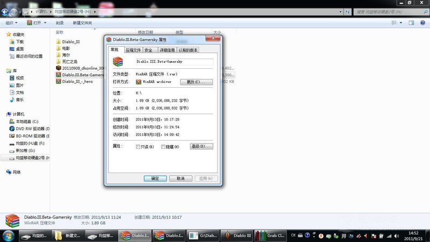Focus the Explorer search box

point(391,12)
